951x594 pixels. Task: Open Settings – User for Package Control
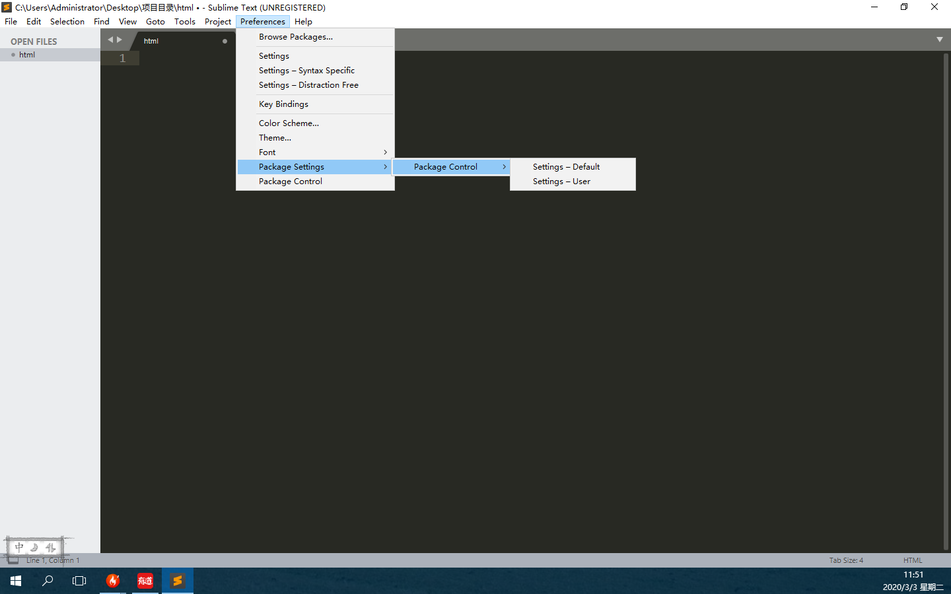(573, 181)
